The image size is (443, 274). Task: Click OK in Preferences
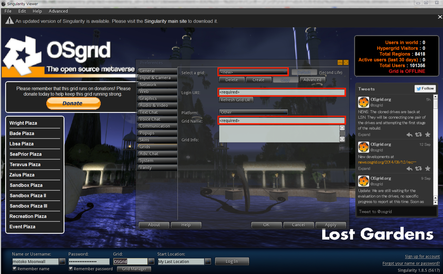pyautogui.click(x=266, y=225)
